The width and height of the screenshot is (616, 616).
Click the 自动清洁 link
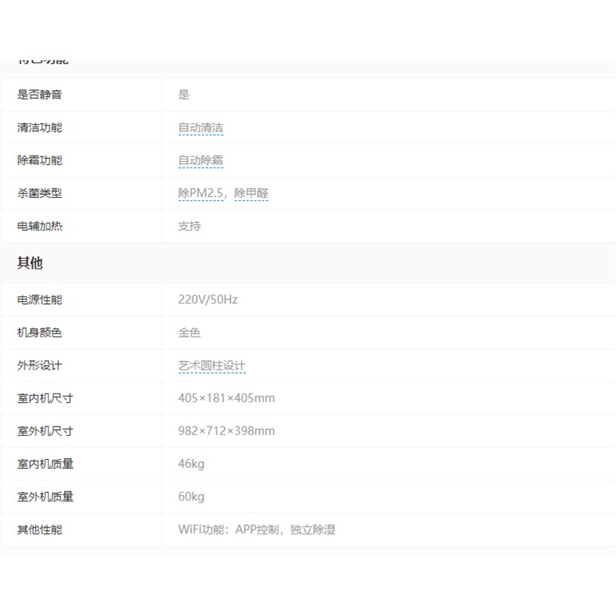(x=200, y=128)
